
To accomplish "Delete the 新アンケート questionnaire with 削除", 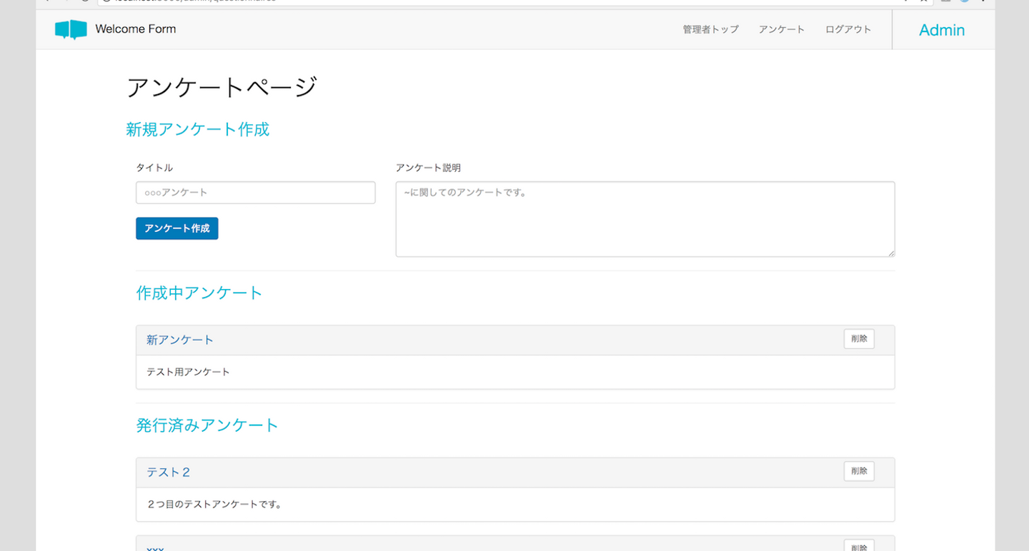I will click(859, 339).
